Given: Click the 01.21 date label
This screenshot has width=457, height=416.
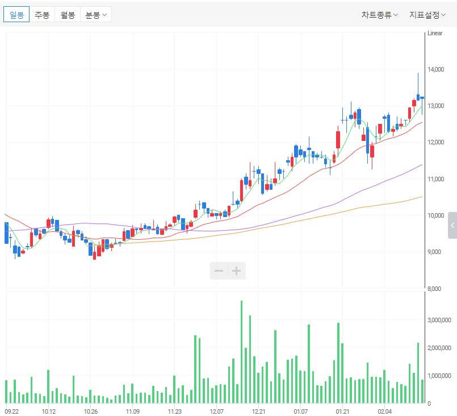Looking at the screenshot, I should (x=342, y=411).
